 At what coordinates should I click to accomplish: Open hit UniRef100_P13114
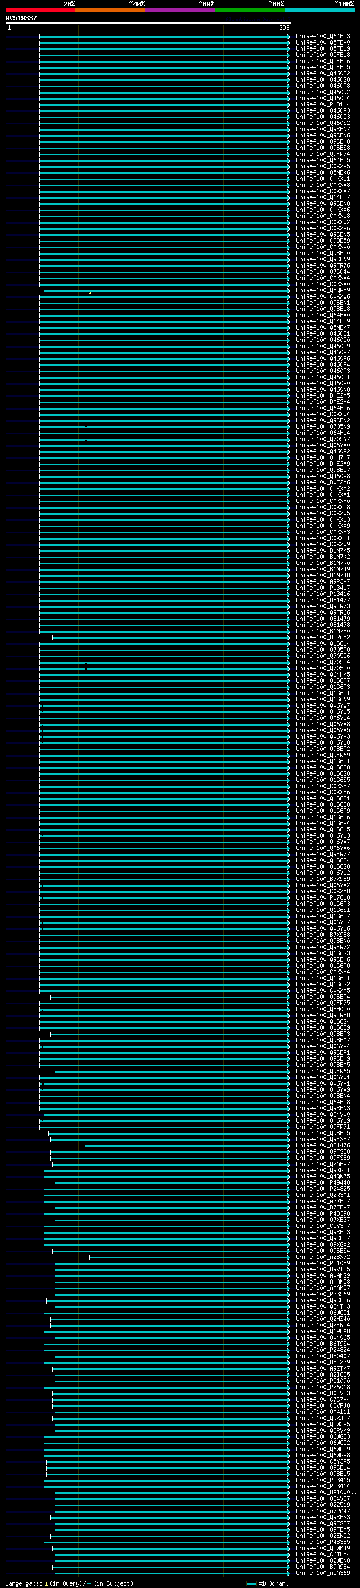click(323, 105)
